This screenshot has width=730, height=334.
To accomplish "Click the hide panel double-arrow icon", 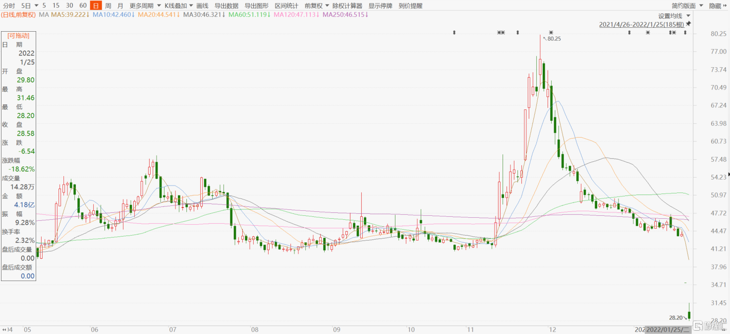I will tap(725, 6).
